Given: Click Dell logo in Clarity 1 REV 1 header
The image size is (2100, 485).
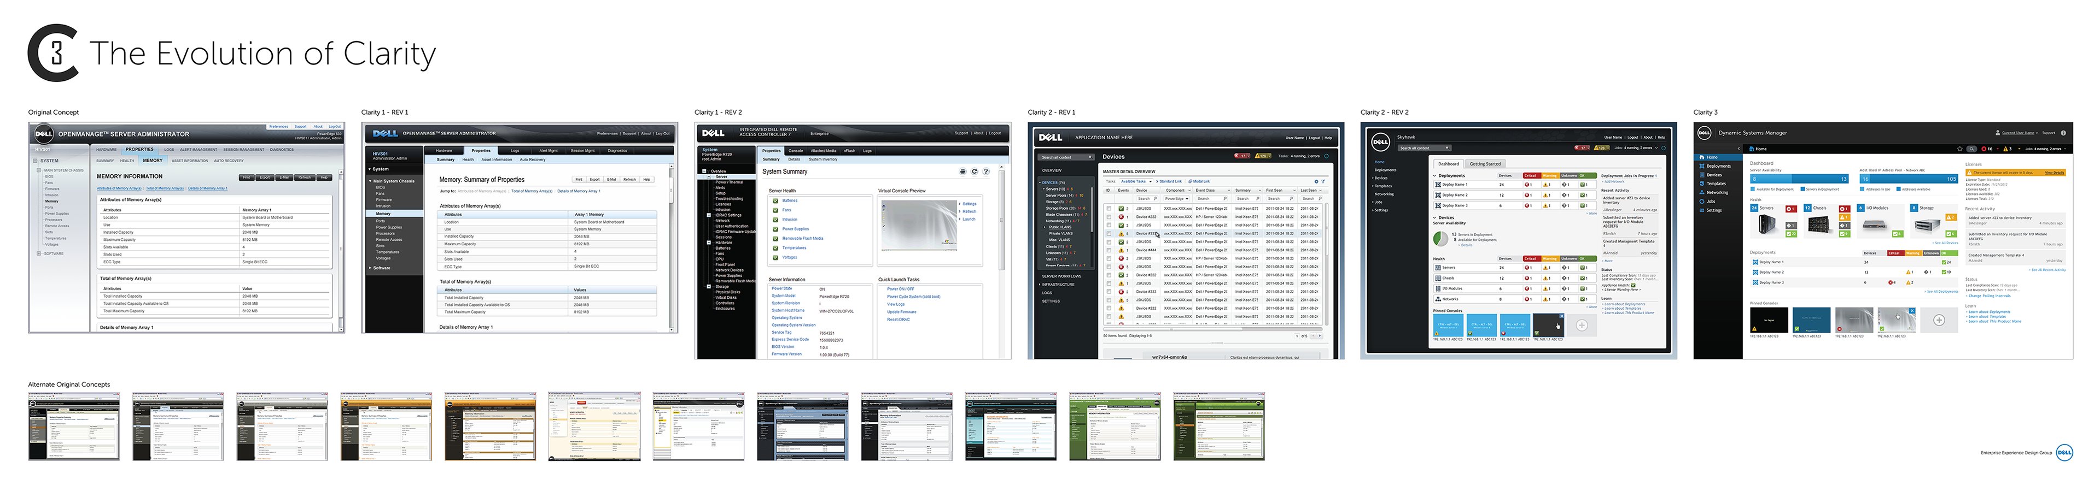Looking at the screenshot, I should 386,133.
